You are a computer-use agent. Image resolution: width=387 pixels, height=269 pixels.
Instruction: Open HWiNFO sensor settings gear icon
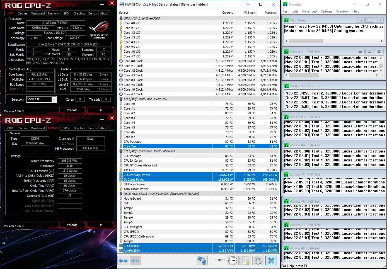click(x=258, y=261)
